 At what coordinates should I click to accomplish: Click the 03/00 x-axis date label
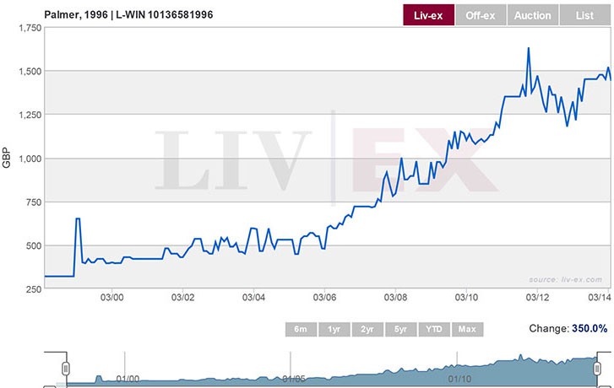(112, 298)
